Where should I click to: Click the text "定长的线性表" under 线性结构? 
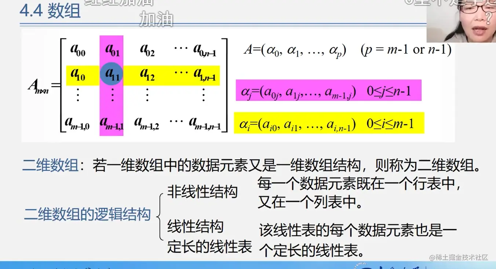click(209, 246)
